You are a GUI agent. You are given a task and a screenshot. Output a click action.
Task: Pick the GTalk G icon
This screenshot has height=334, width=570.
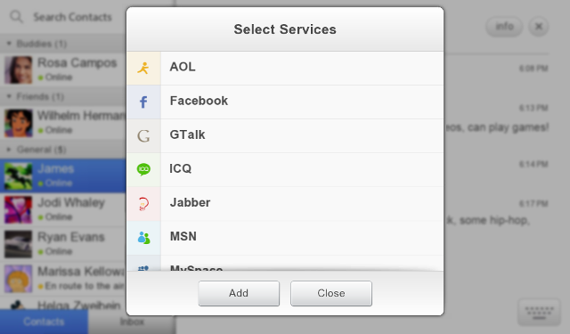[x=143, y=136]
